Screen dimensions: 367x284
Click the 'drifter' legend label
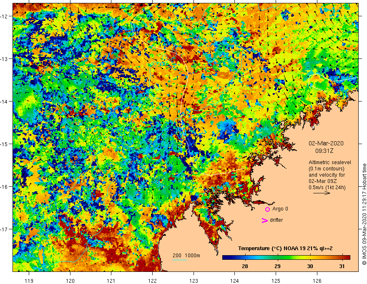click(x=276, y=220)
